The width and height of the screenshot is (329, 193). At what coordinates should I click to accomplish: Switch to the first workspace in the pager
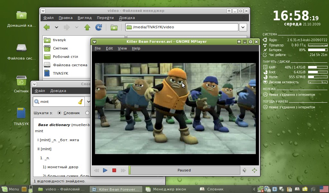pyautogui.click(x=31, y=187)
